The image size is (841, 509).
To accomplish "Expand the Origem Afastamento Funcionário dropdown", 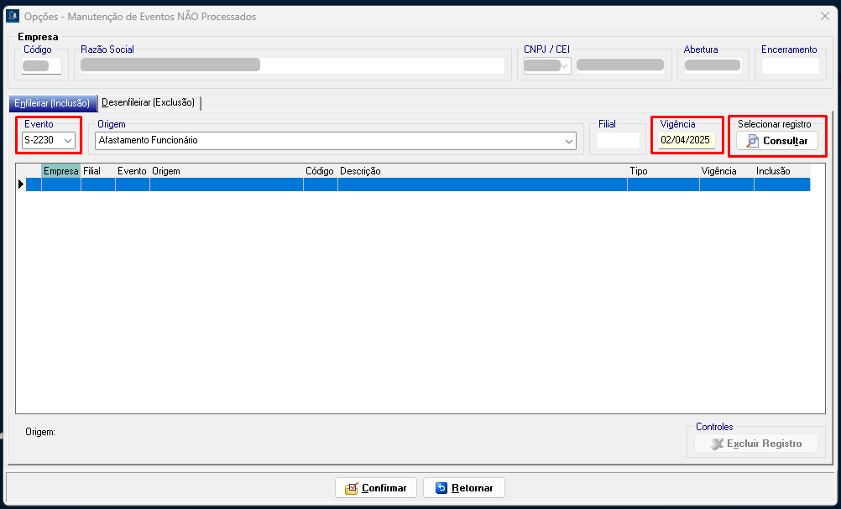I will tap(569, 141).
